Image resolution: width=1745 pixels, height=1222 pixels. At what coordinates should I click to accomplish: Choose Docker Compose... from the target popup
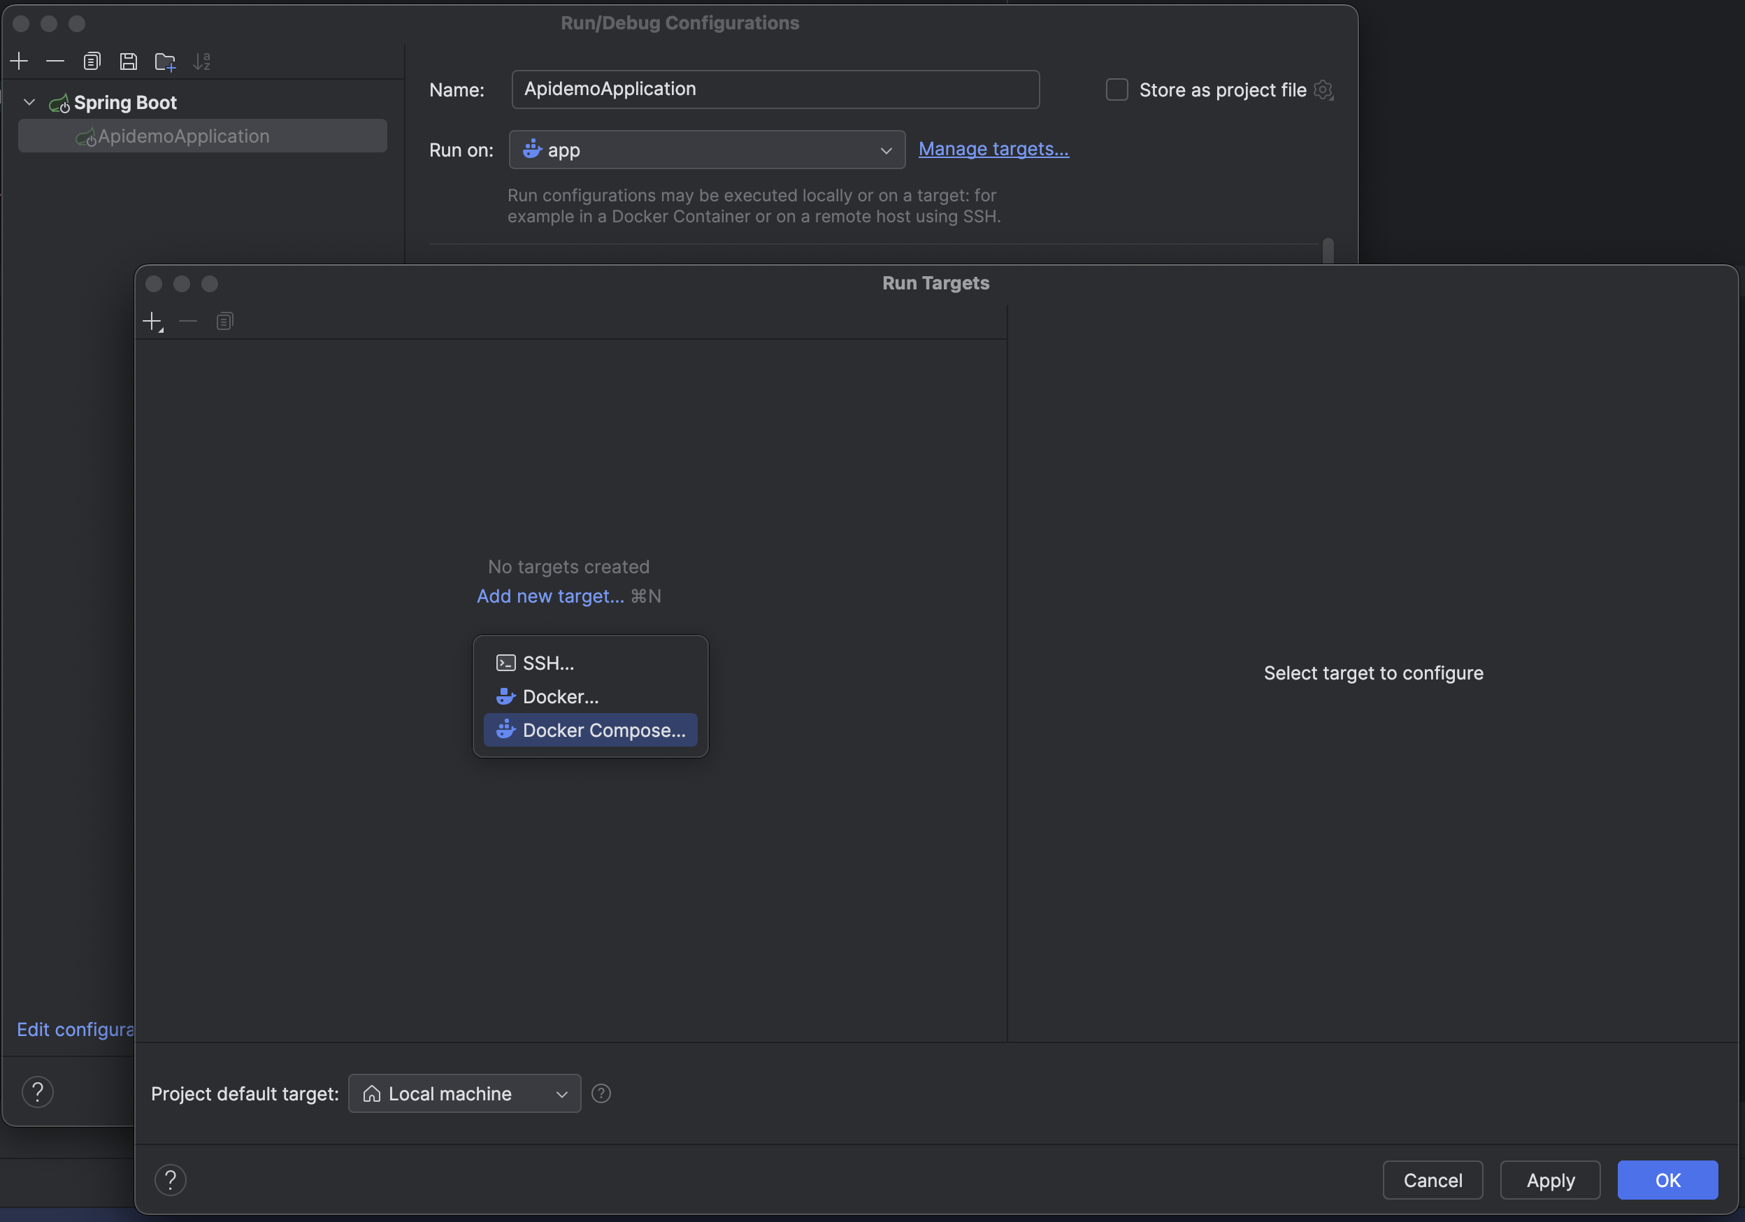[603, 730]
